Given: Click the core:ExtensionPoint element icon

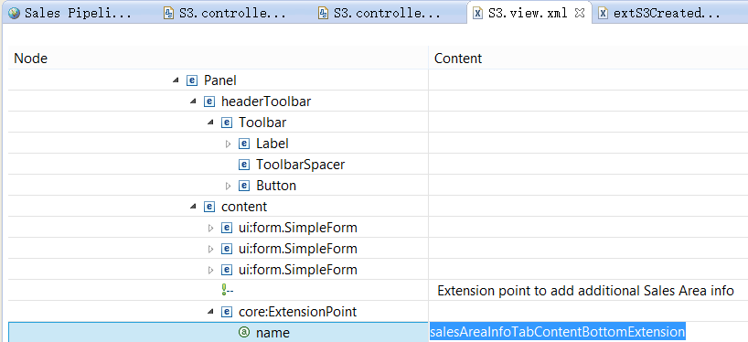Looking at the screenshot, I should (226, 312).
